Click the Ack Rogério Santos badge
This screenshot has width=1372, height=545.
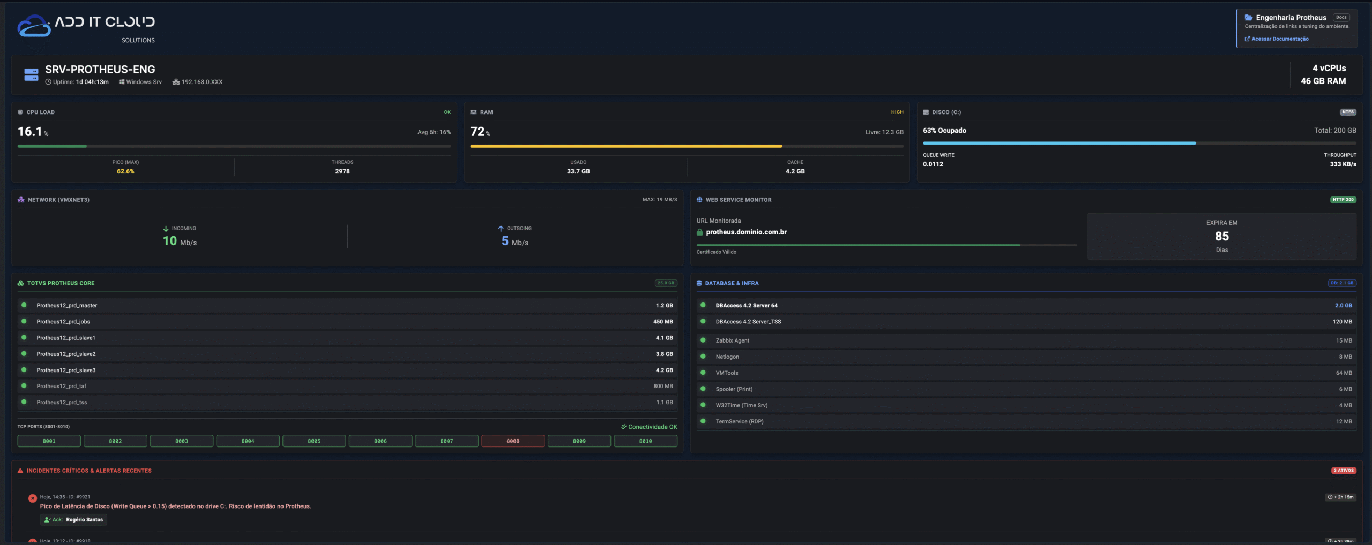[x=74, y=520]
